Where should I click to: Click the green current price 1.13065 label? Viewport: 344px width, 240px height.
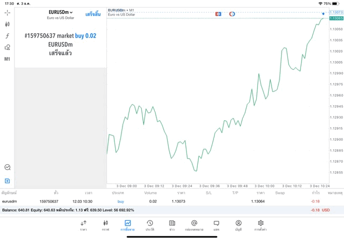coord(336,18)
